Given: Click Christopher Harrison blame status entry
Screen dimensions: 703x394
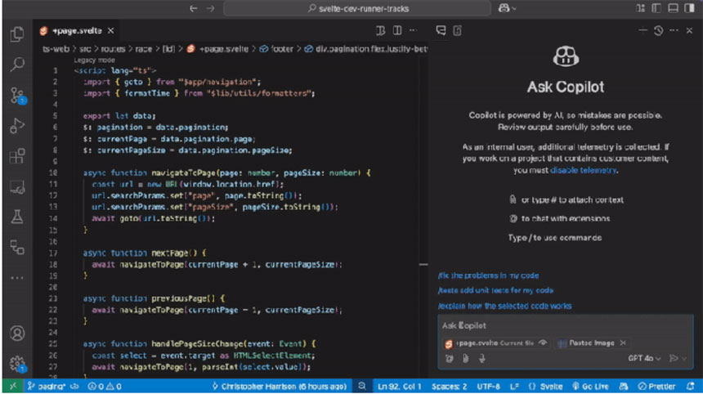Looking at the screenshot, I should click(x=280, y=386).
